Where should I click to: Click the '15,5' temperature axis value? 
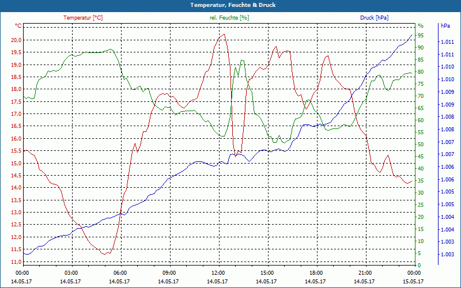click(x=17, y=151)
